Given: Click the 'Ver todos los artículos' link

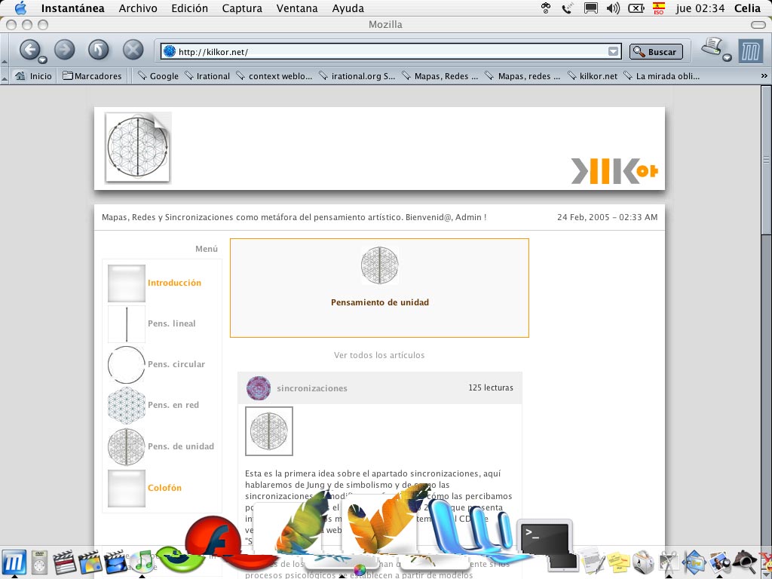Looking at the screenshot, I should click(379, 355).
